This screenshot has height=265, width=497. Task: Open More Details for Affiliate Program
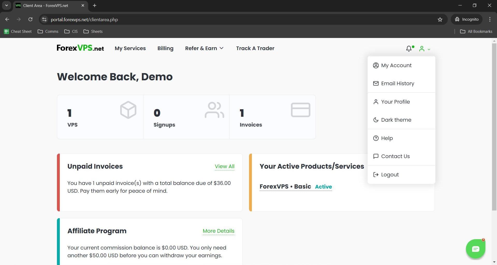tap(218, 231)
